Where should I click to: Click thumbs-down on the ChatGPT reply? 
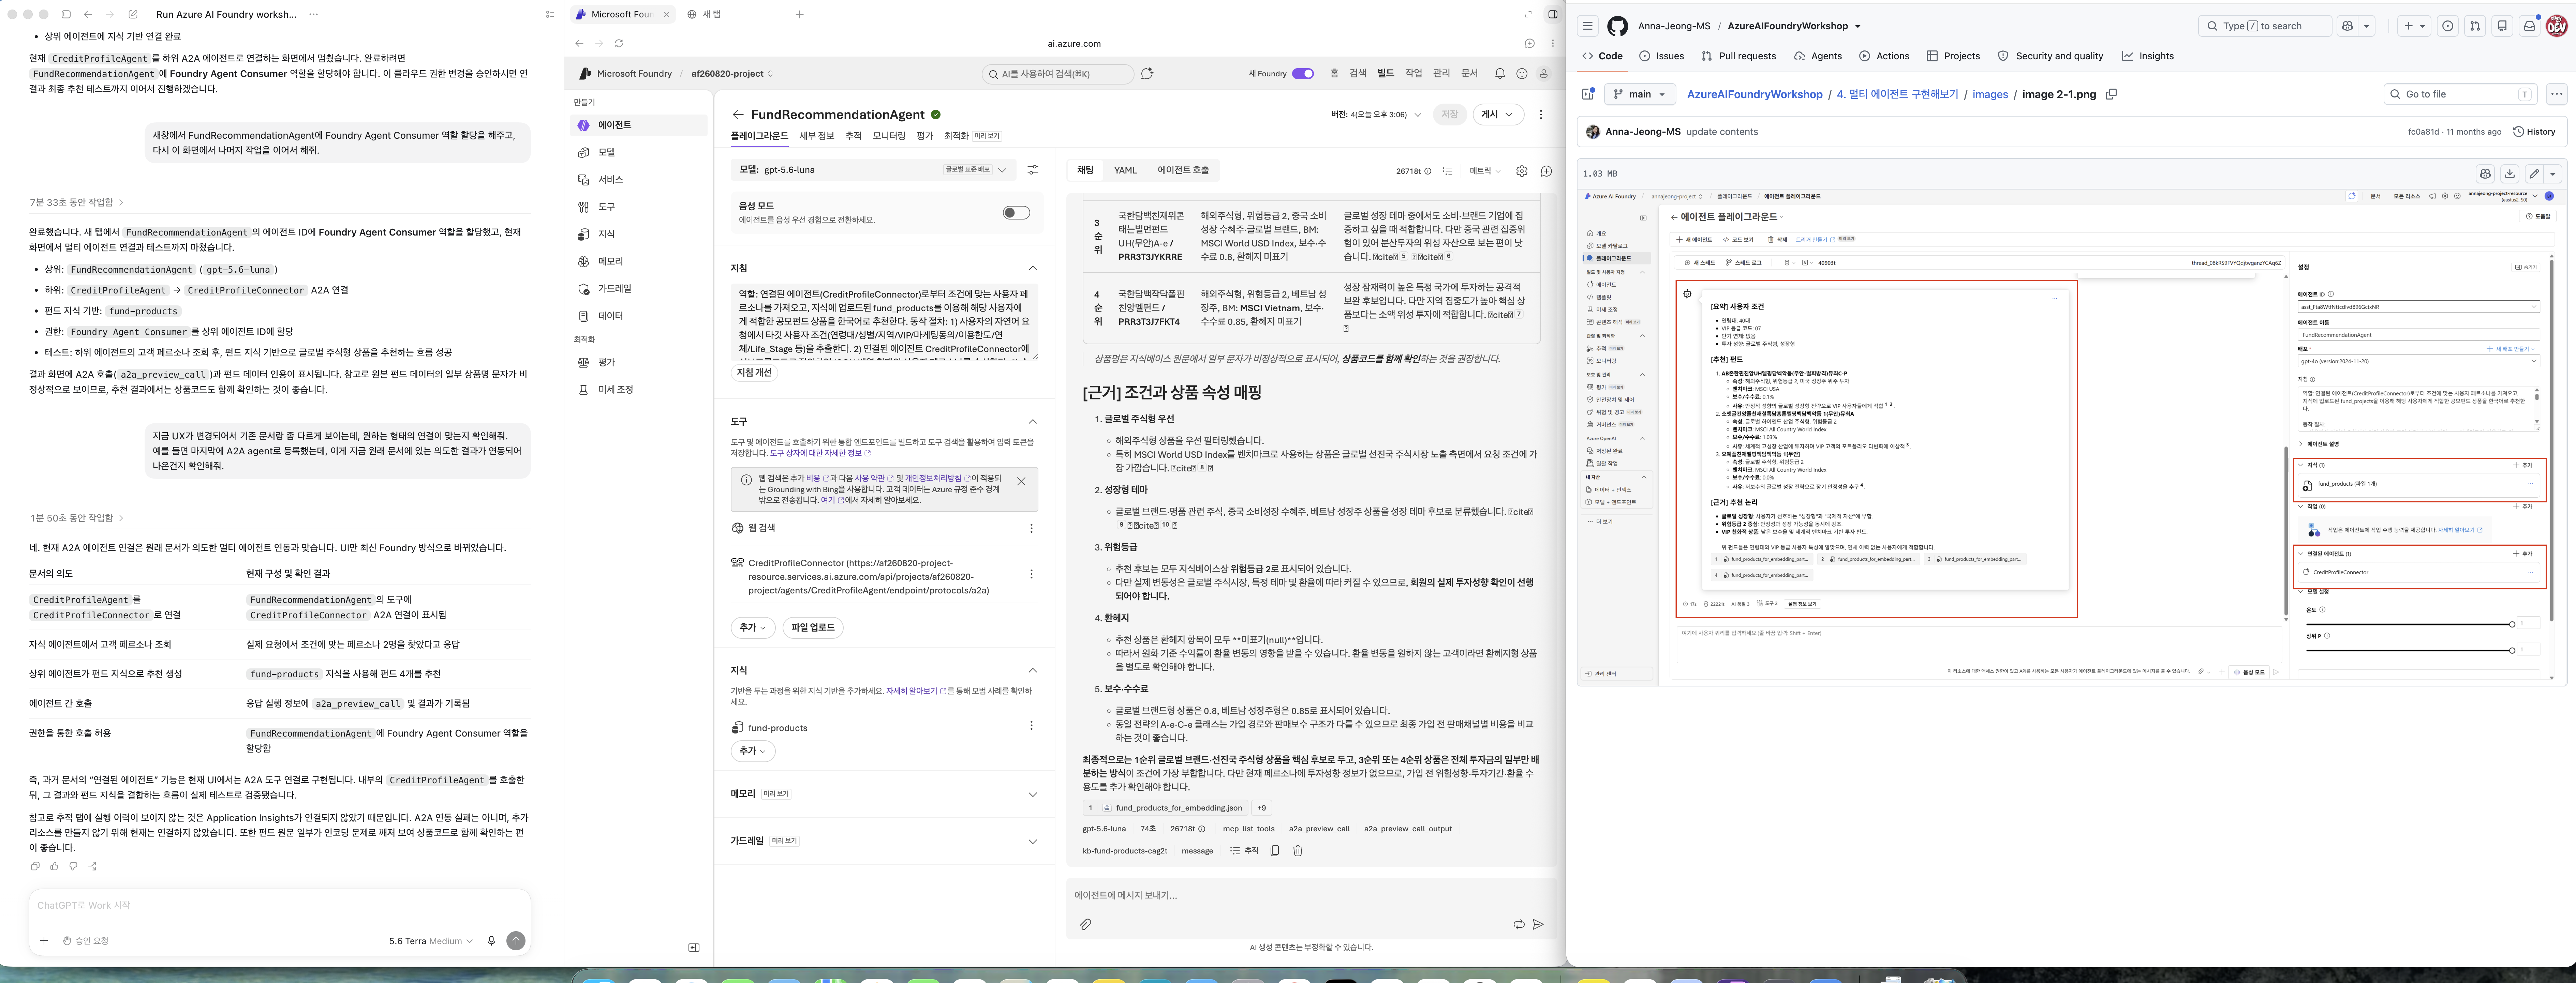pyautogui.click(x=73, y=866)
